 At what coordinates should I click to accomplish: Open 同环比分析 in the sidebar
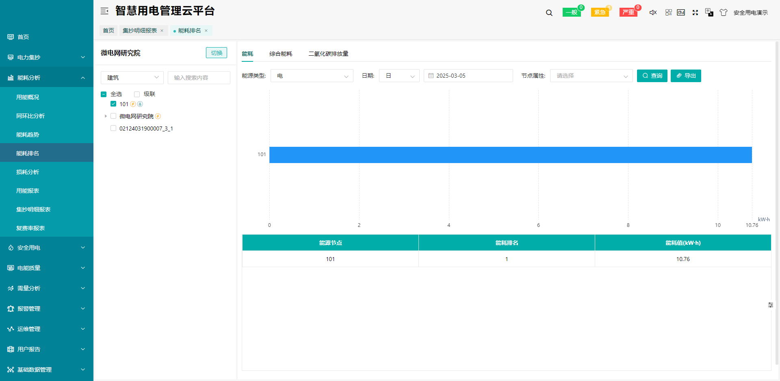point(47,116)
